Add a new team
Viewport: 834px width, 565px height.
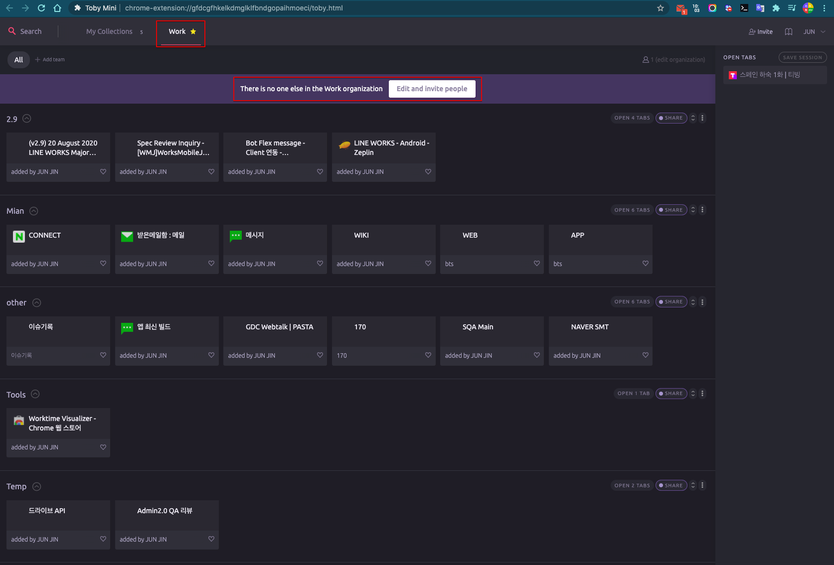pos(50,60)
